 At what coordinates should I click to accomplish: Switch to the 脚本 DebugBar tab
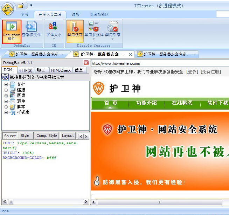[41, 70]
